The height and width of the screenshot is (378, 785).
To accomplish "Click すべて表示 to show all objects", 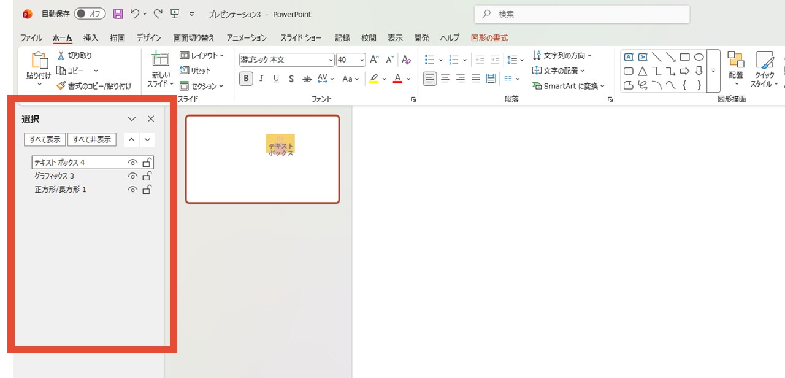I will point(44,139).
